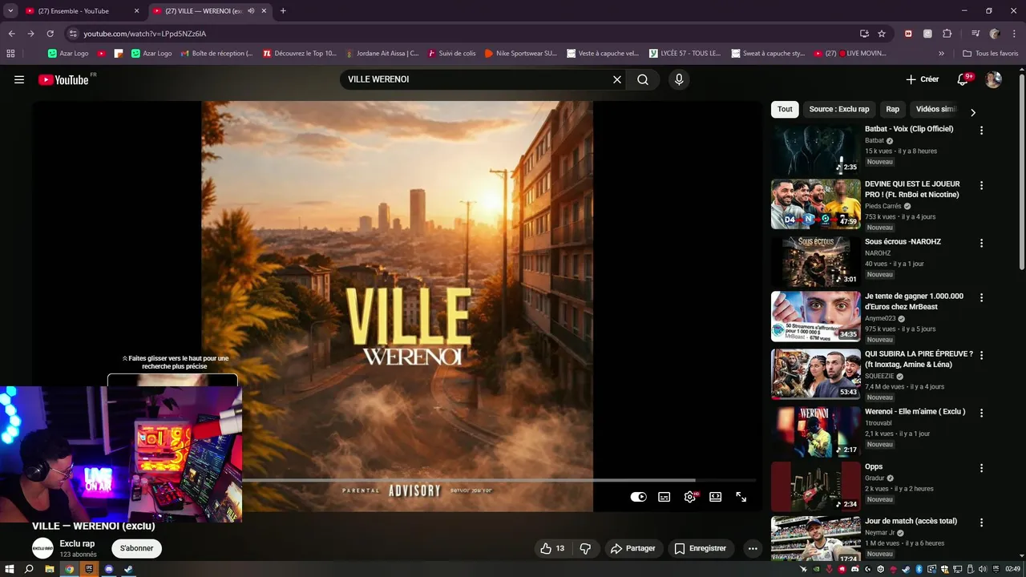Clear the search box text
Image resolution: width=1026 pixels, height=577 pixels.
(617, 79)
